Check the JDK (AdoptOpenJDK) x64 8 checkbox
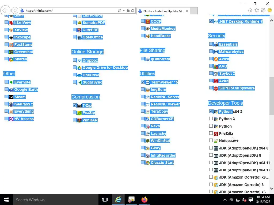 (x=211, y=148)
